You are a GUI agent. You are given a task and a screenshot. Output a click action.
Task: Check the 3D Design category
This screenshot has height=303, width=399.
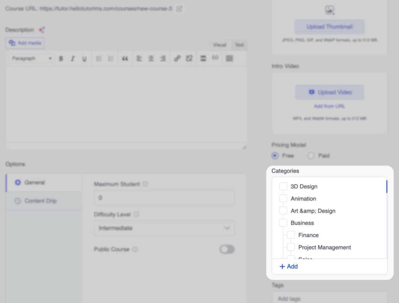(283, 187)
